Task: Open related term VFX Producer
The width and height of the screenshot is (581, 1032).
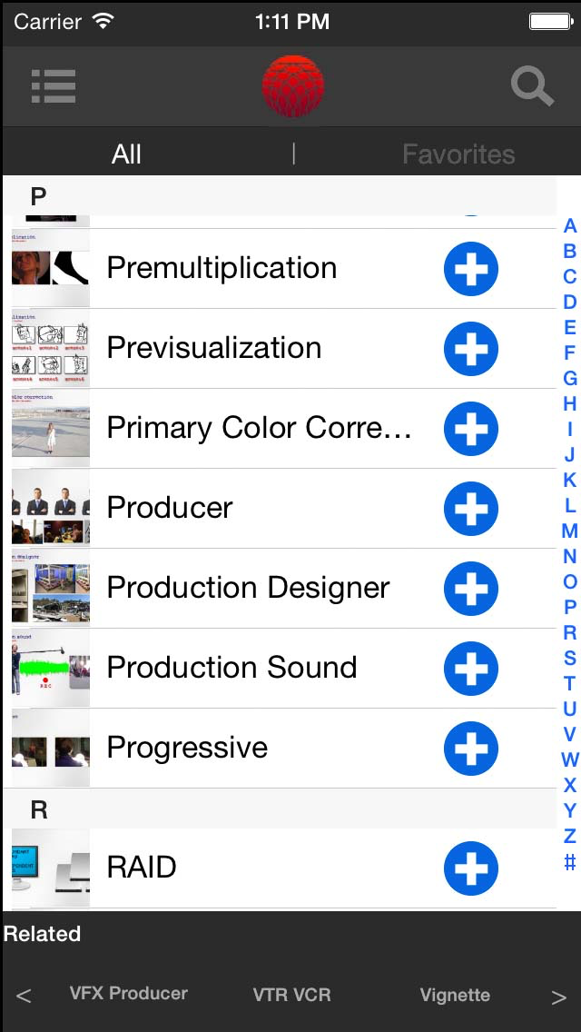Action: tap(129, 994)
